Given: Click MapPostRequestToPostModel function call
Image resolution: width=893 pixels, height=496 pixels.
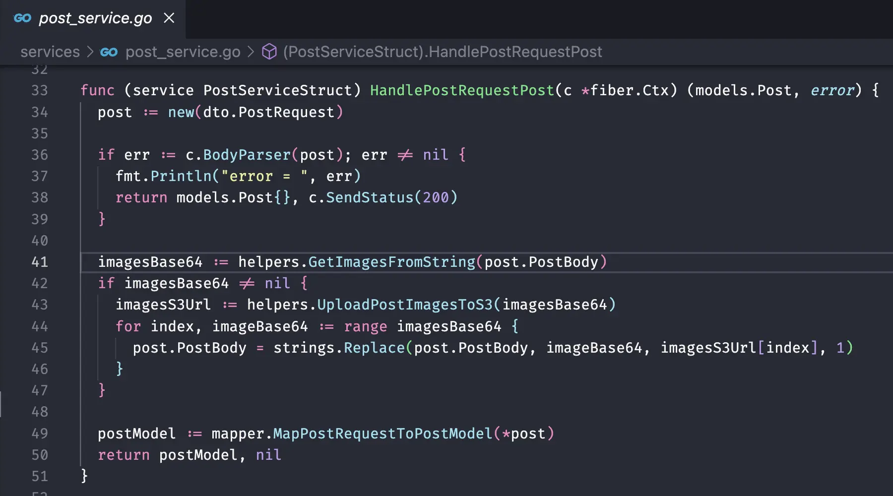Looking at the screenshot, I should pos(383,434).
